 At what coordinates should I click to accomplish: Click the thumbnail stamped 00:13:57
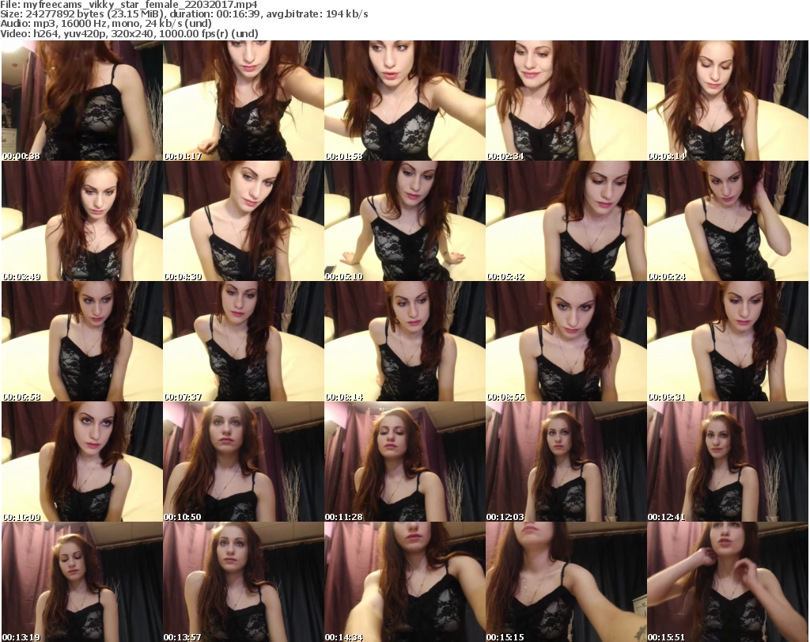pyautogui.click(x=244, y=582)
